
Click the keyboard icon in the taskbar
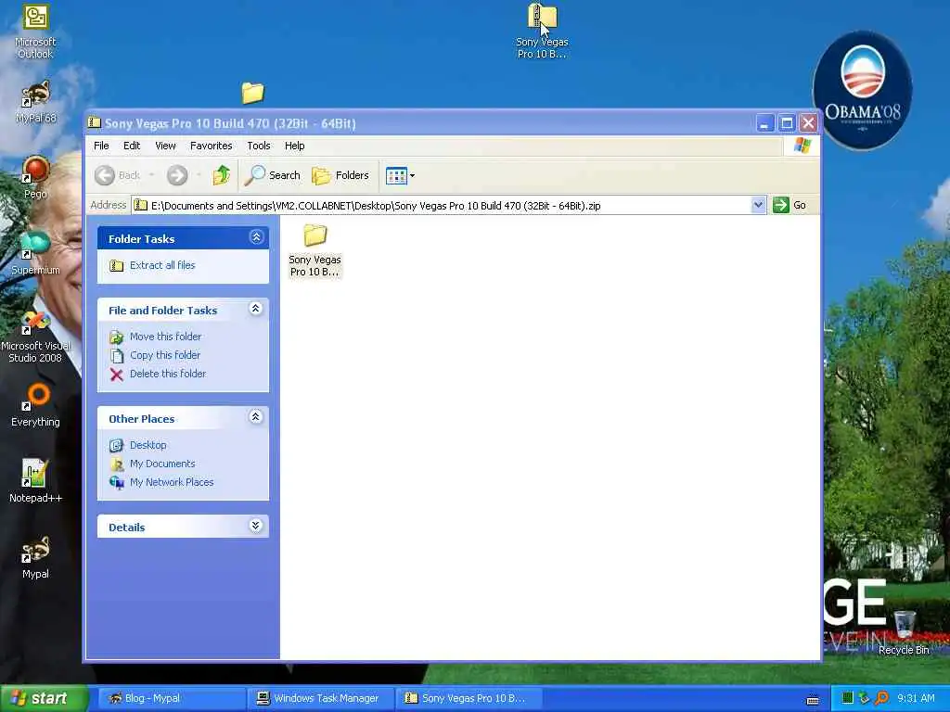pyautogui.click(x=813, y=699)
